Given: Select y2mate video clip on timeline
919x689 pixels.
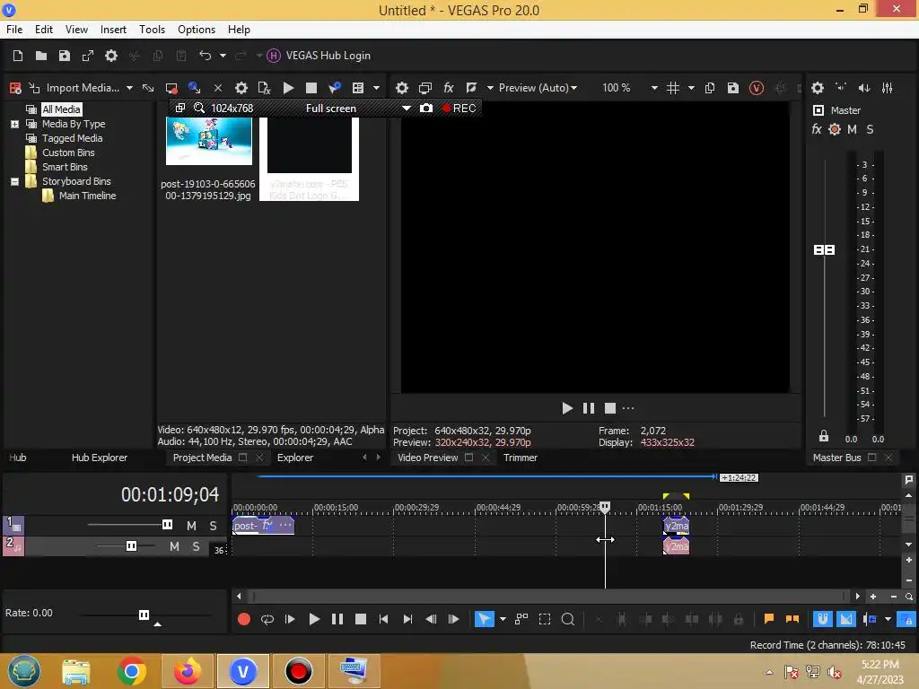Looking at the screenshot, I should (x=677, y=526).
